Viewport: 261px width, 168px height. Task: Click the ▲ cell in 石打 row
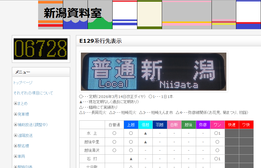tap(131, 159)
